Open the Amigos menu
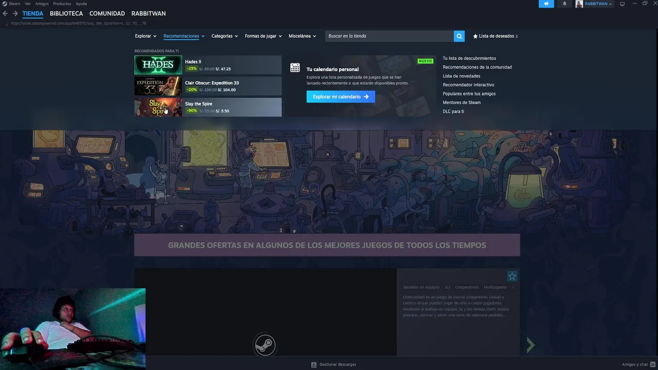 [x=42, y=4]
